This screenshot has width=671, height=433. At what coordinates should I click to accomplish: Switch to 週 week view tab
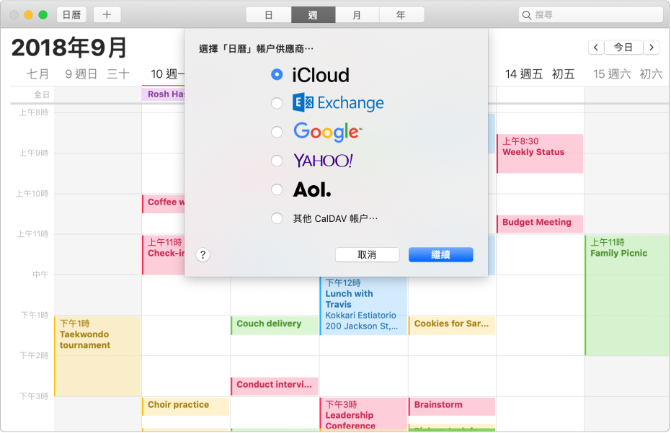(x=314, y=15)
